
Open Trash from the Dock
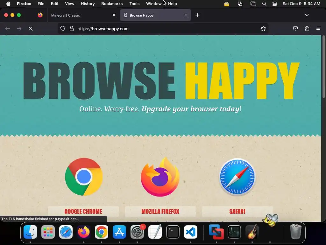295,232
